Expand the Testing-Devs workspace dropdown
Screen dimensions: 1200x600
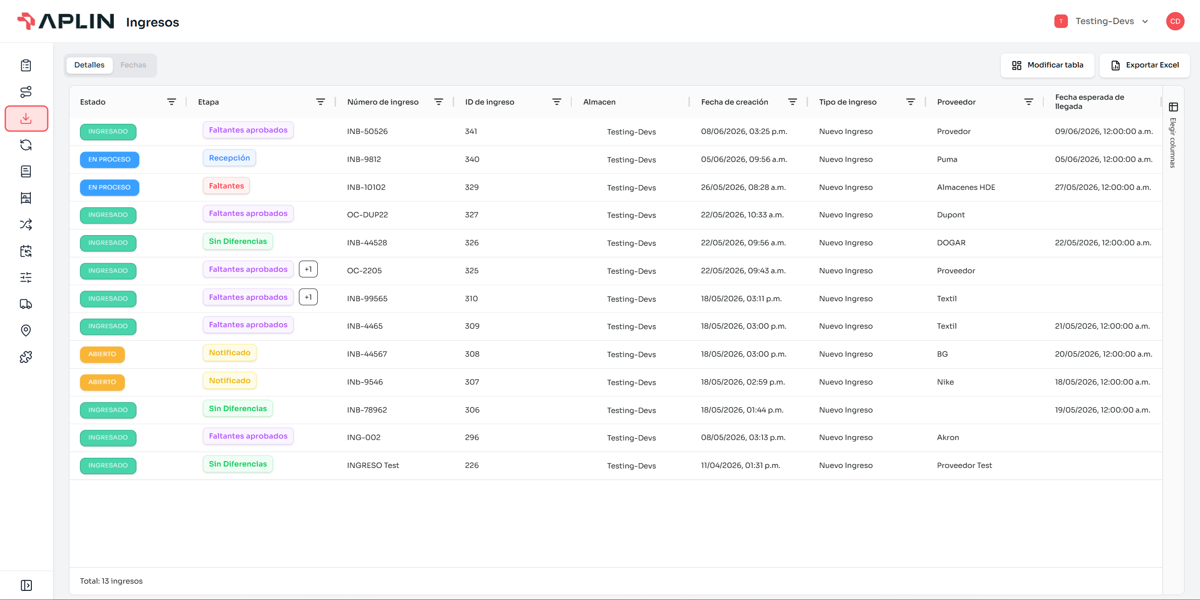pos(1102,21)
